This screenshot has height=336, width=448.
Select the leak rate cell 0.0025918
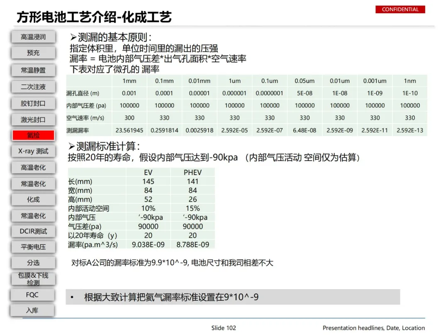(200, 130)
